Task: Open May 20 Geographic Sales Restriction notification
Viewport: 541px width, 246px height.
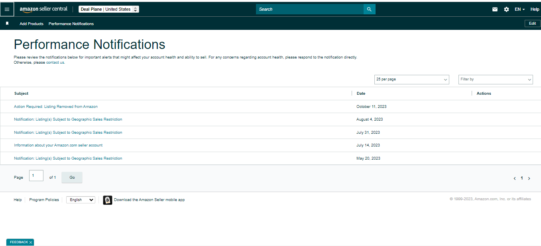Action: tap(68, 158)
